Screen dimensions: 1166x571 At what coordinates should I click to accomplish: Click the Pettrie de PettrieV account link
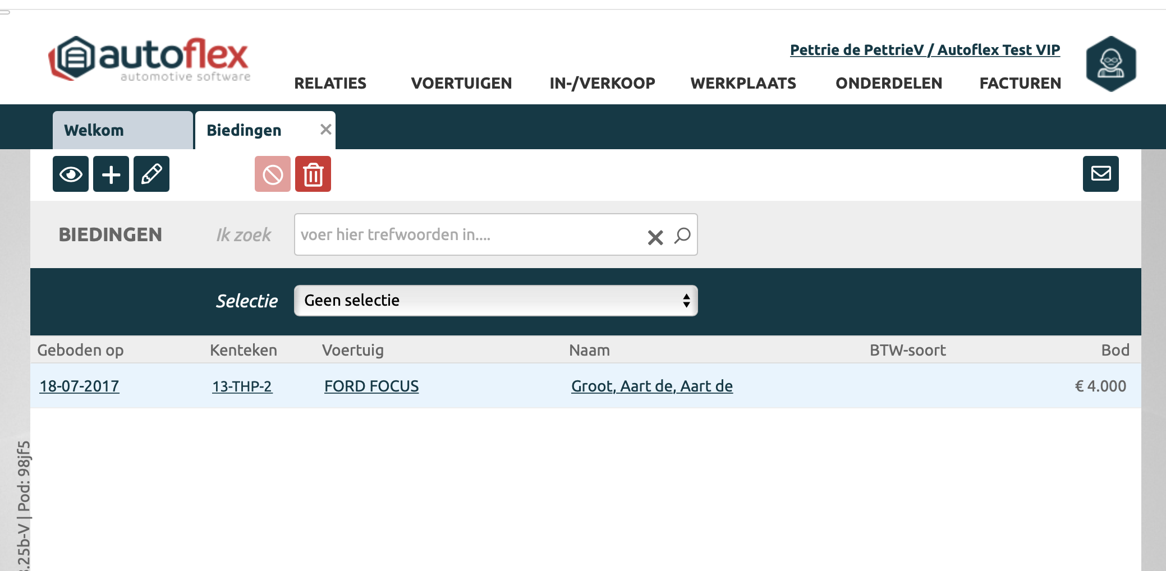[925, 50]
